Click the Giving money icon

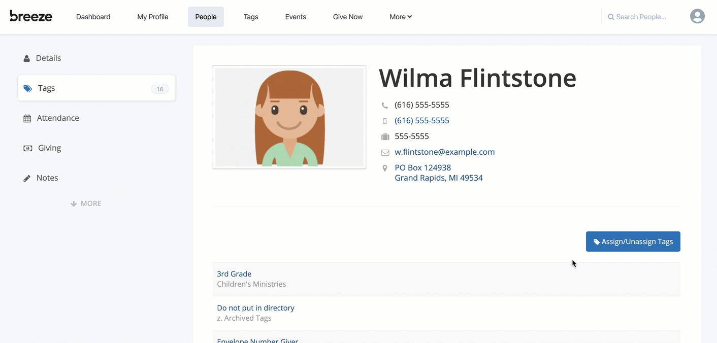point(28,148)
